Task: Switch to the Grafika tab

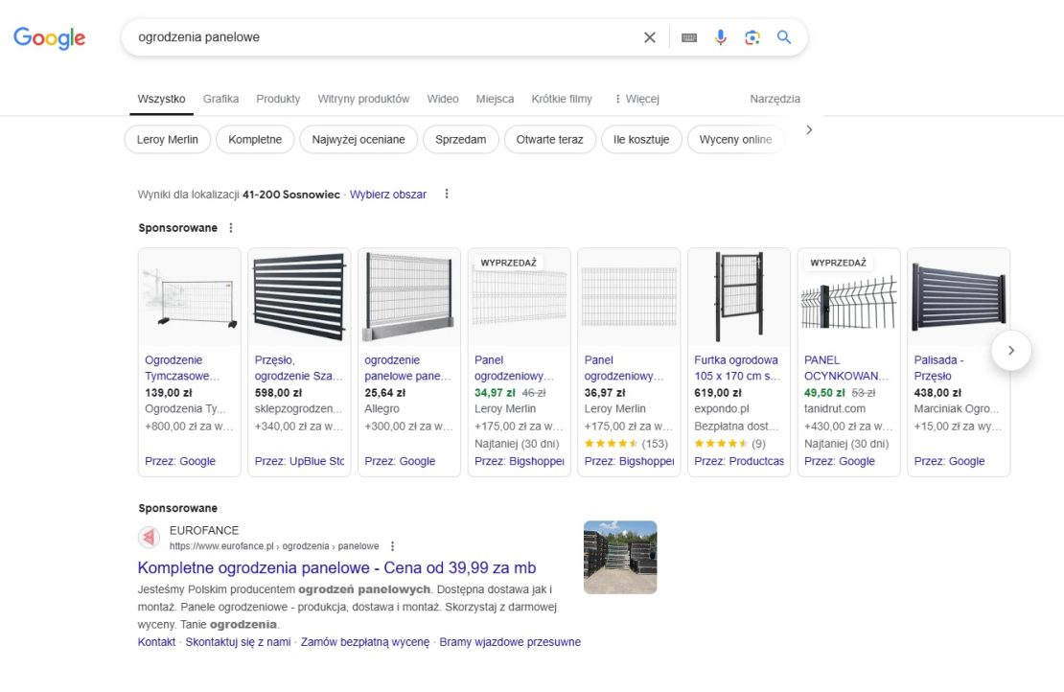Action: (220, 99)
